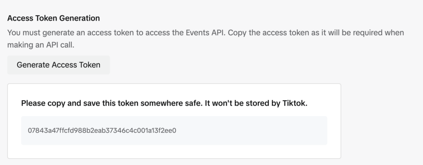
Task: Click the word "Tiktok" in the notice
Action: (x=295, y=103)
